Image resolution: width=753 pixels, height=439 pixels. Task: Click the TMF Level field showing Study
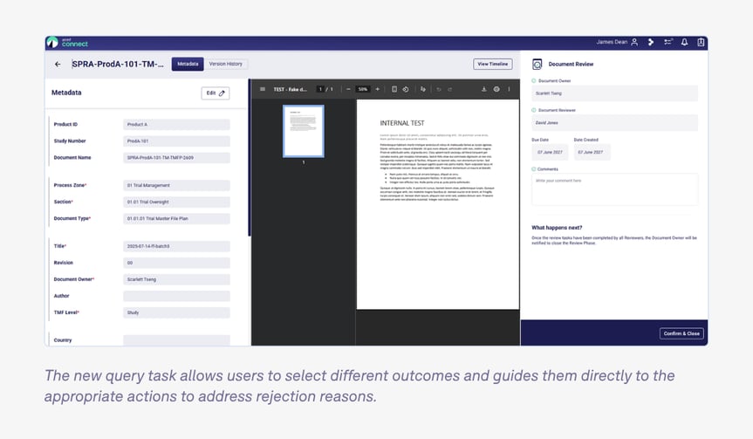pos(176,312)
